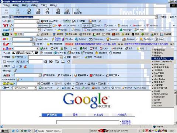
Task: Open the Favorites folder toolbar icon
Action: [67, 10]
